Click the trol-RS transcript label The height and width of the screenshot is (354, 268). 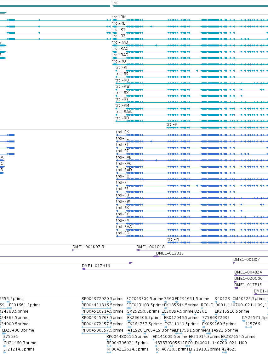pos(122,74)
